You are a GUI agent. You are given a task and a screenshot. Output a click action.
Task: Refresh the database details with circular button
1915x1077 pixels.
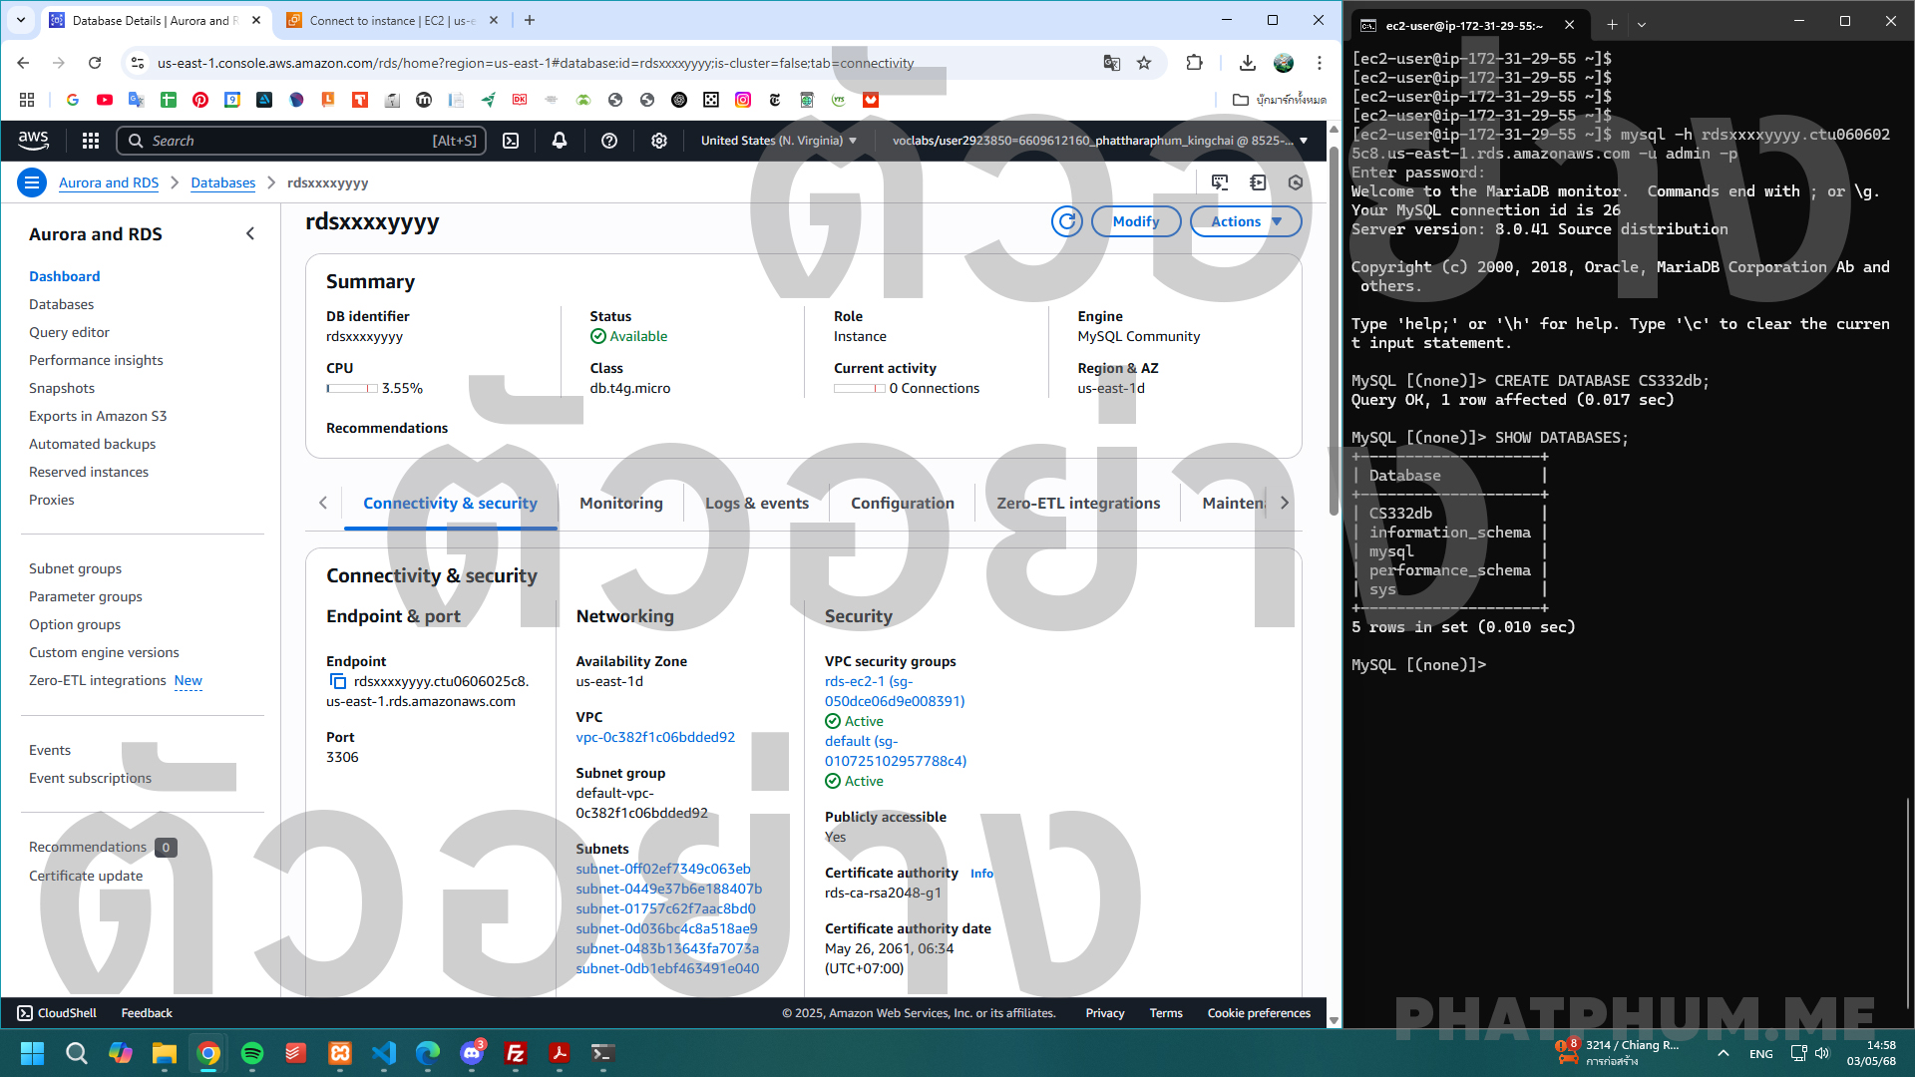[x=1066, y=221]
